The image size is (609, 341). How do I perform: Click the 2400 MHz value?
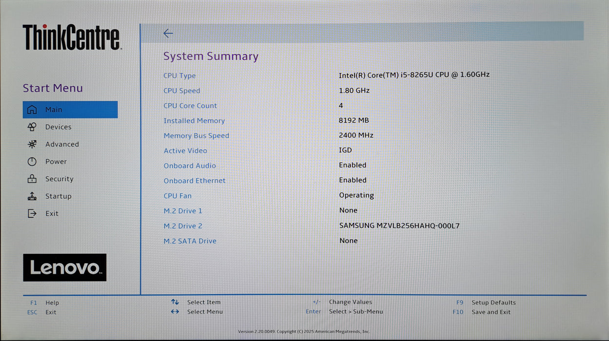pos(356,135)
